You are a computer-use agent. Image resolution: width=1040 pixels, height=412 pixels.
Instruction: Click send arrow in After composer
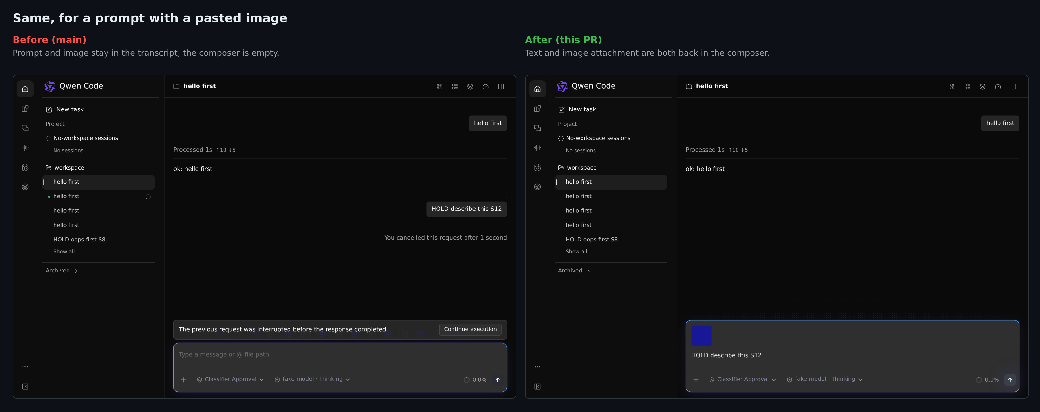click(1010, 380)
